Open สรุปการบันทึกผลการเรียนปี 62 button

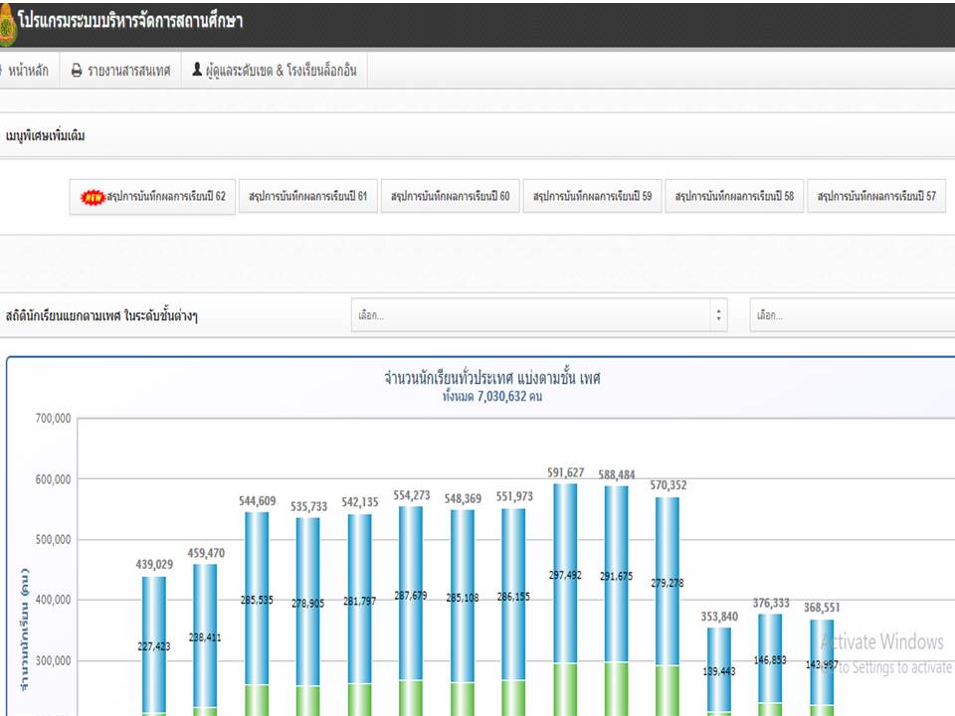152,196
